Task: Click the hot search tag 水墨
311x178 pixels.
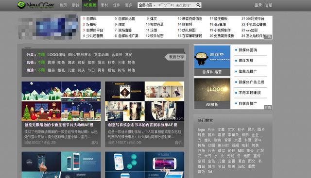Action: pos(238,140)
